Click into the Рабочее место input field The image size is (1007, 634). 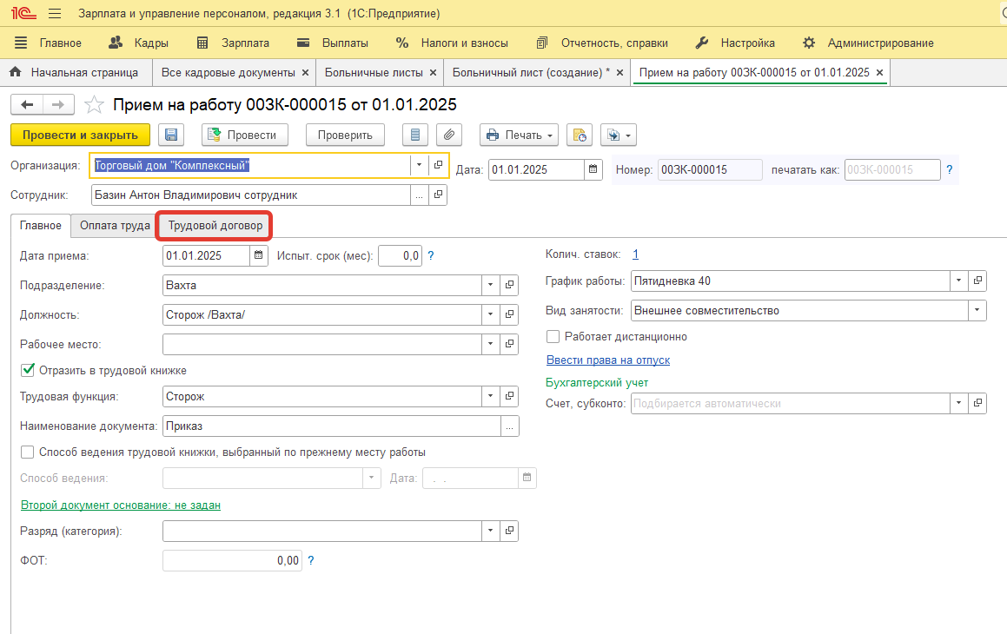pyautogui.click(x=321, y=345)
